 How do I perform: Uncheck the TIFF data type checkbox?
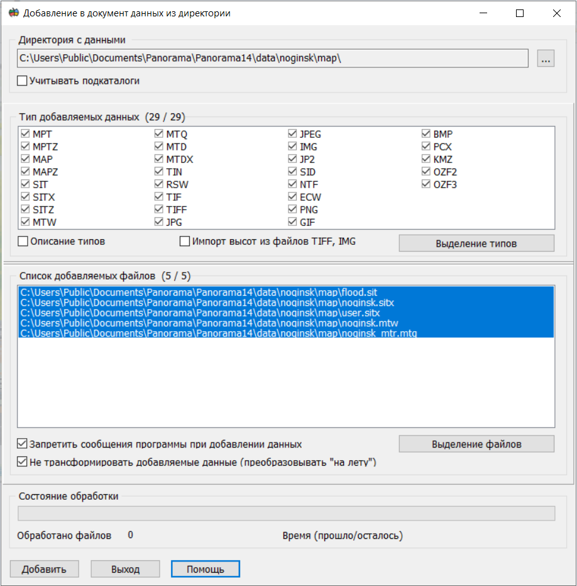pos(160,210)
